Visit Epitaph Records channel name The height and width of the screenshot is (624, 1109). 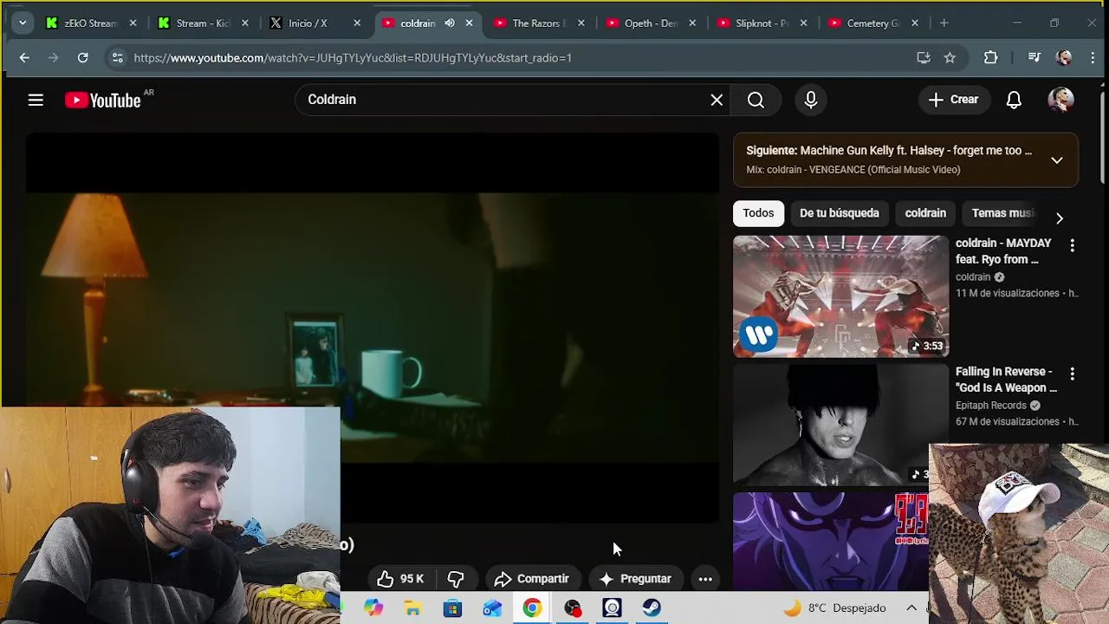990,406
